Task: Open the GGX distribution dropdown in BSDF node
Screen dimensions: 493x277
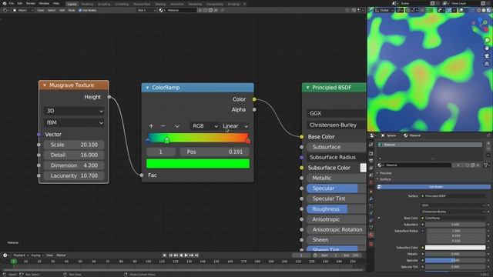Action: [337, 113]
